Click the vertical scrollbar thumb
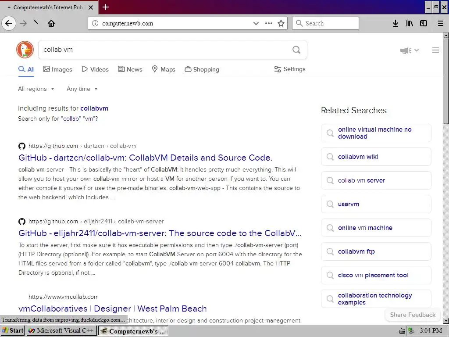This screenshot has height=337, width=449. click(446, 81)
